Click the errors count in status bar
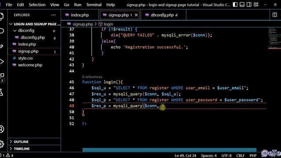Image resolution: width=281 pixels, height=158 pixels. 2,155
